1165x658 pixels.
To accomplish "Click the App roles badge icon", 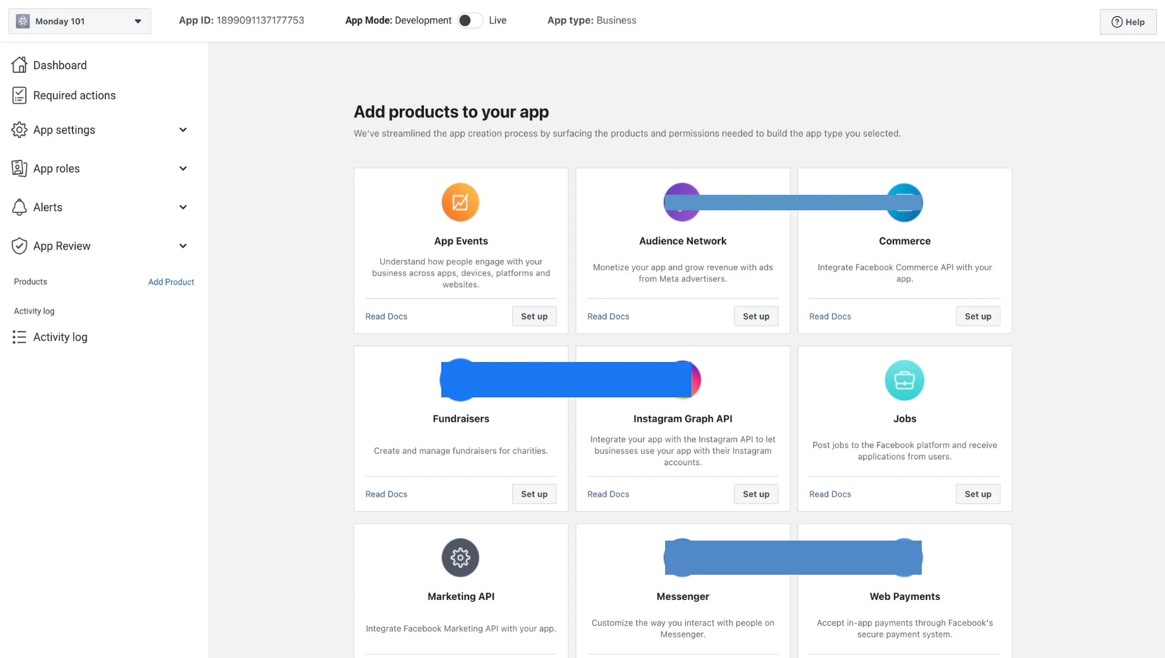I will point(19,168).
